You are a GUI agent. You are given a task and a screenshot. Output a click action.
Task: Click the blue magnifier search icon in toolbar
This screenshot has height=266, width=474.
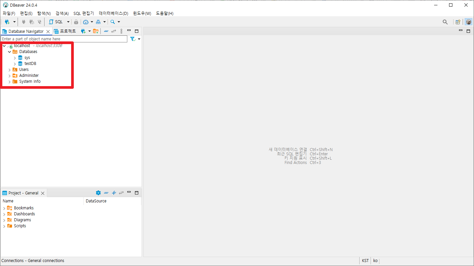pyautogui.click(x=113, y=22)
